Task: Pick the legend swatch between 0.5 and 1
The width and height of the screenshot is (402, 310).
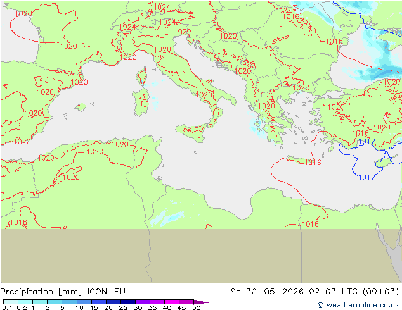Action: (x=25, y=302)
